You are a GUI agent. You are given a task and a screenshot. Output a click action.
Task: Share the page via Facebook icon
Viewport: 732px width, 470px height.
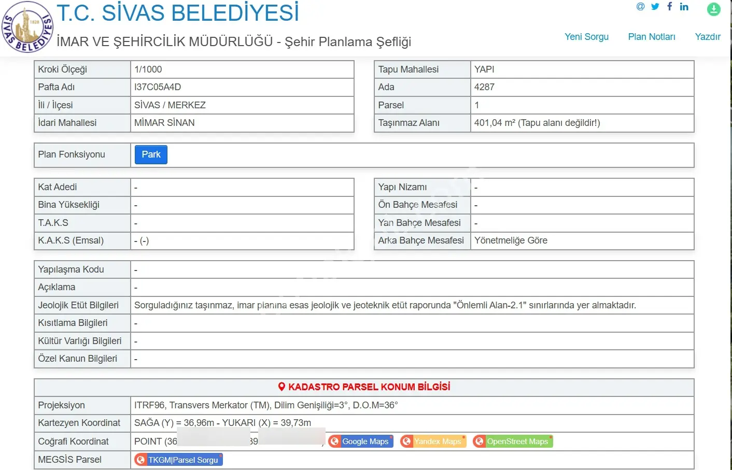point(670,6)
